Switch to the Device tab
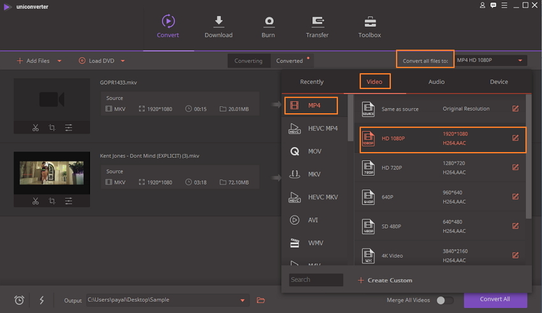 click(499, 81)
